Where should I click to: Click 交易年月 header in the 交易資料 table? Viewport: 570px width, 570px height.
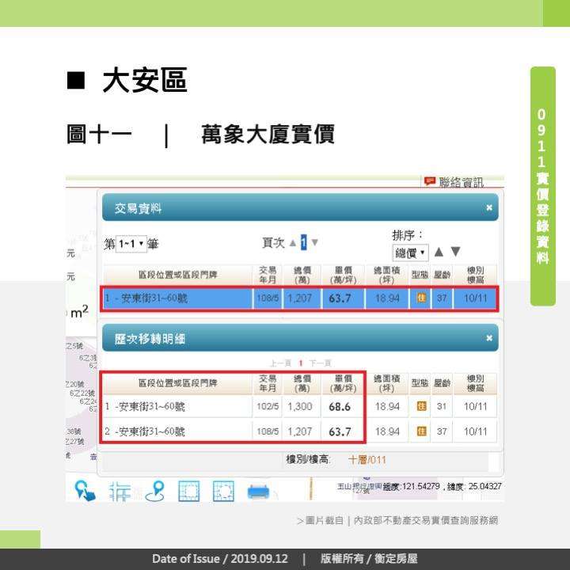pyautogui.click(x=268, y=275)
